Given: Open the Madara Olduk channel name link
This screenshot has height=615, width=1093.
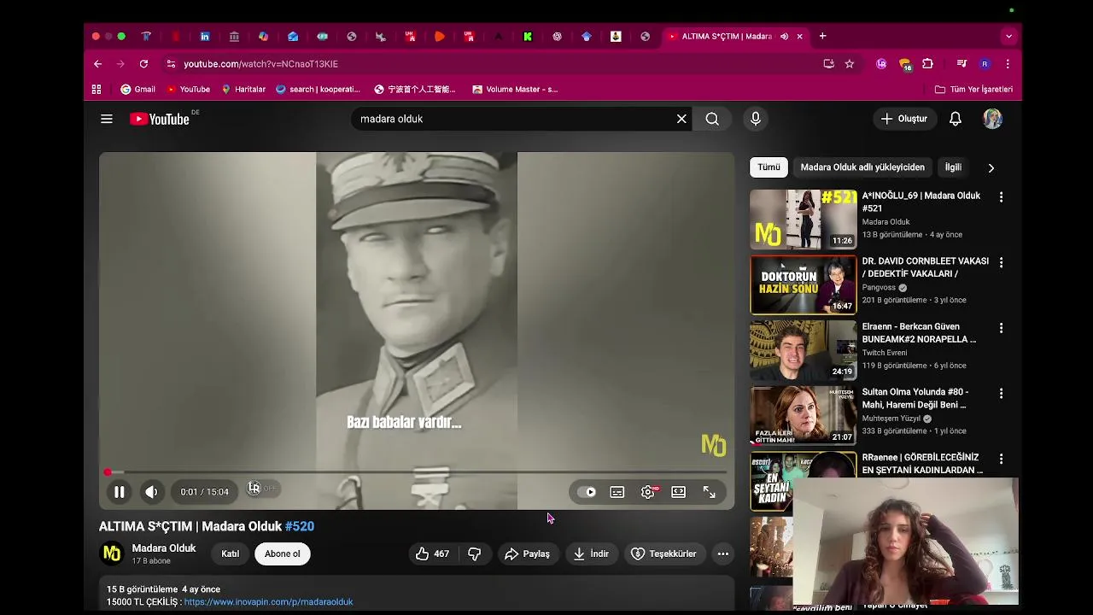Looking at the screenshot, I should click(x=164, y=548).
